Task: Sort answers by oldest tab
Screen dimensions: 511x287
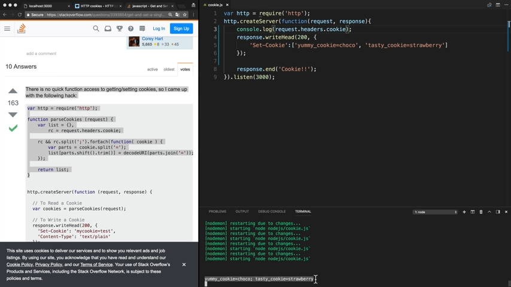Action: (169, 69)
